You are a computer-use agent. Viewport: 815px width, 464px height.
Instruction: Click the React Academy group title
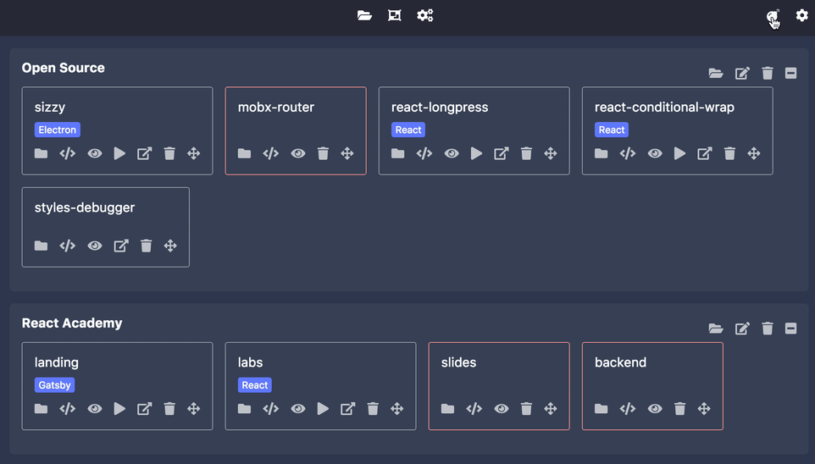coord(72,323)
